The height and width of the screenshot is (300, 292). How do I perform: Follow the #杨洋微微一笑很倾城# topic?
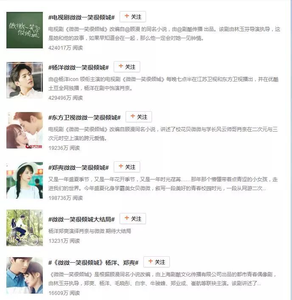coord(126,67)
